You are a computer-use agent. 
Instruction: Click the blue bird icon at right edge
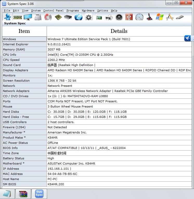click(x=188, y=38)
